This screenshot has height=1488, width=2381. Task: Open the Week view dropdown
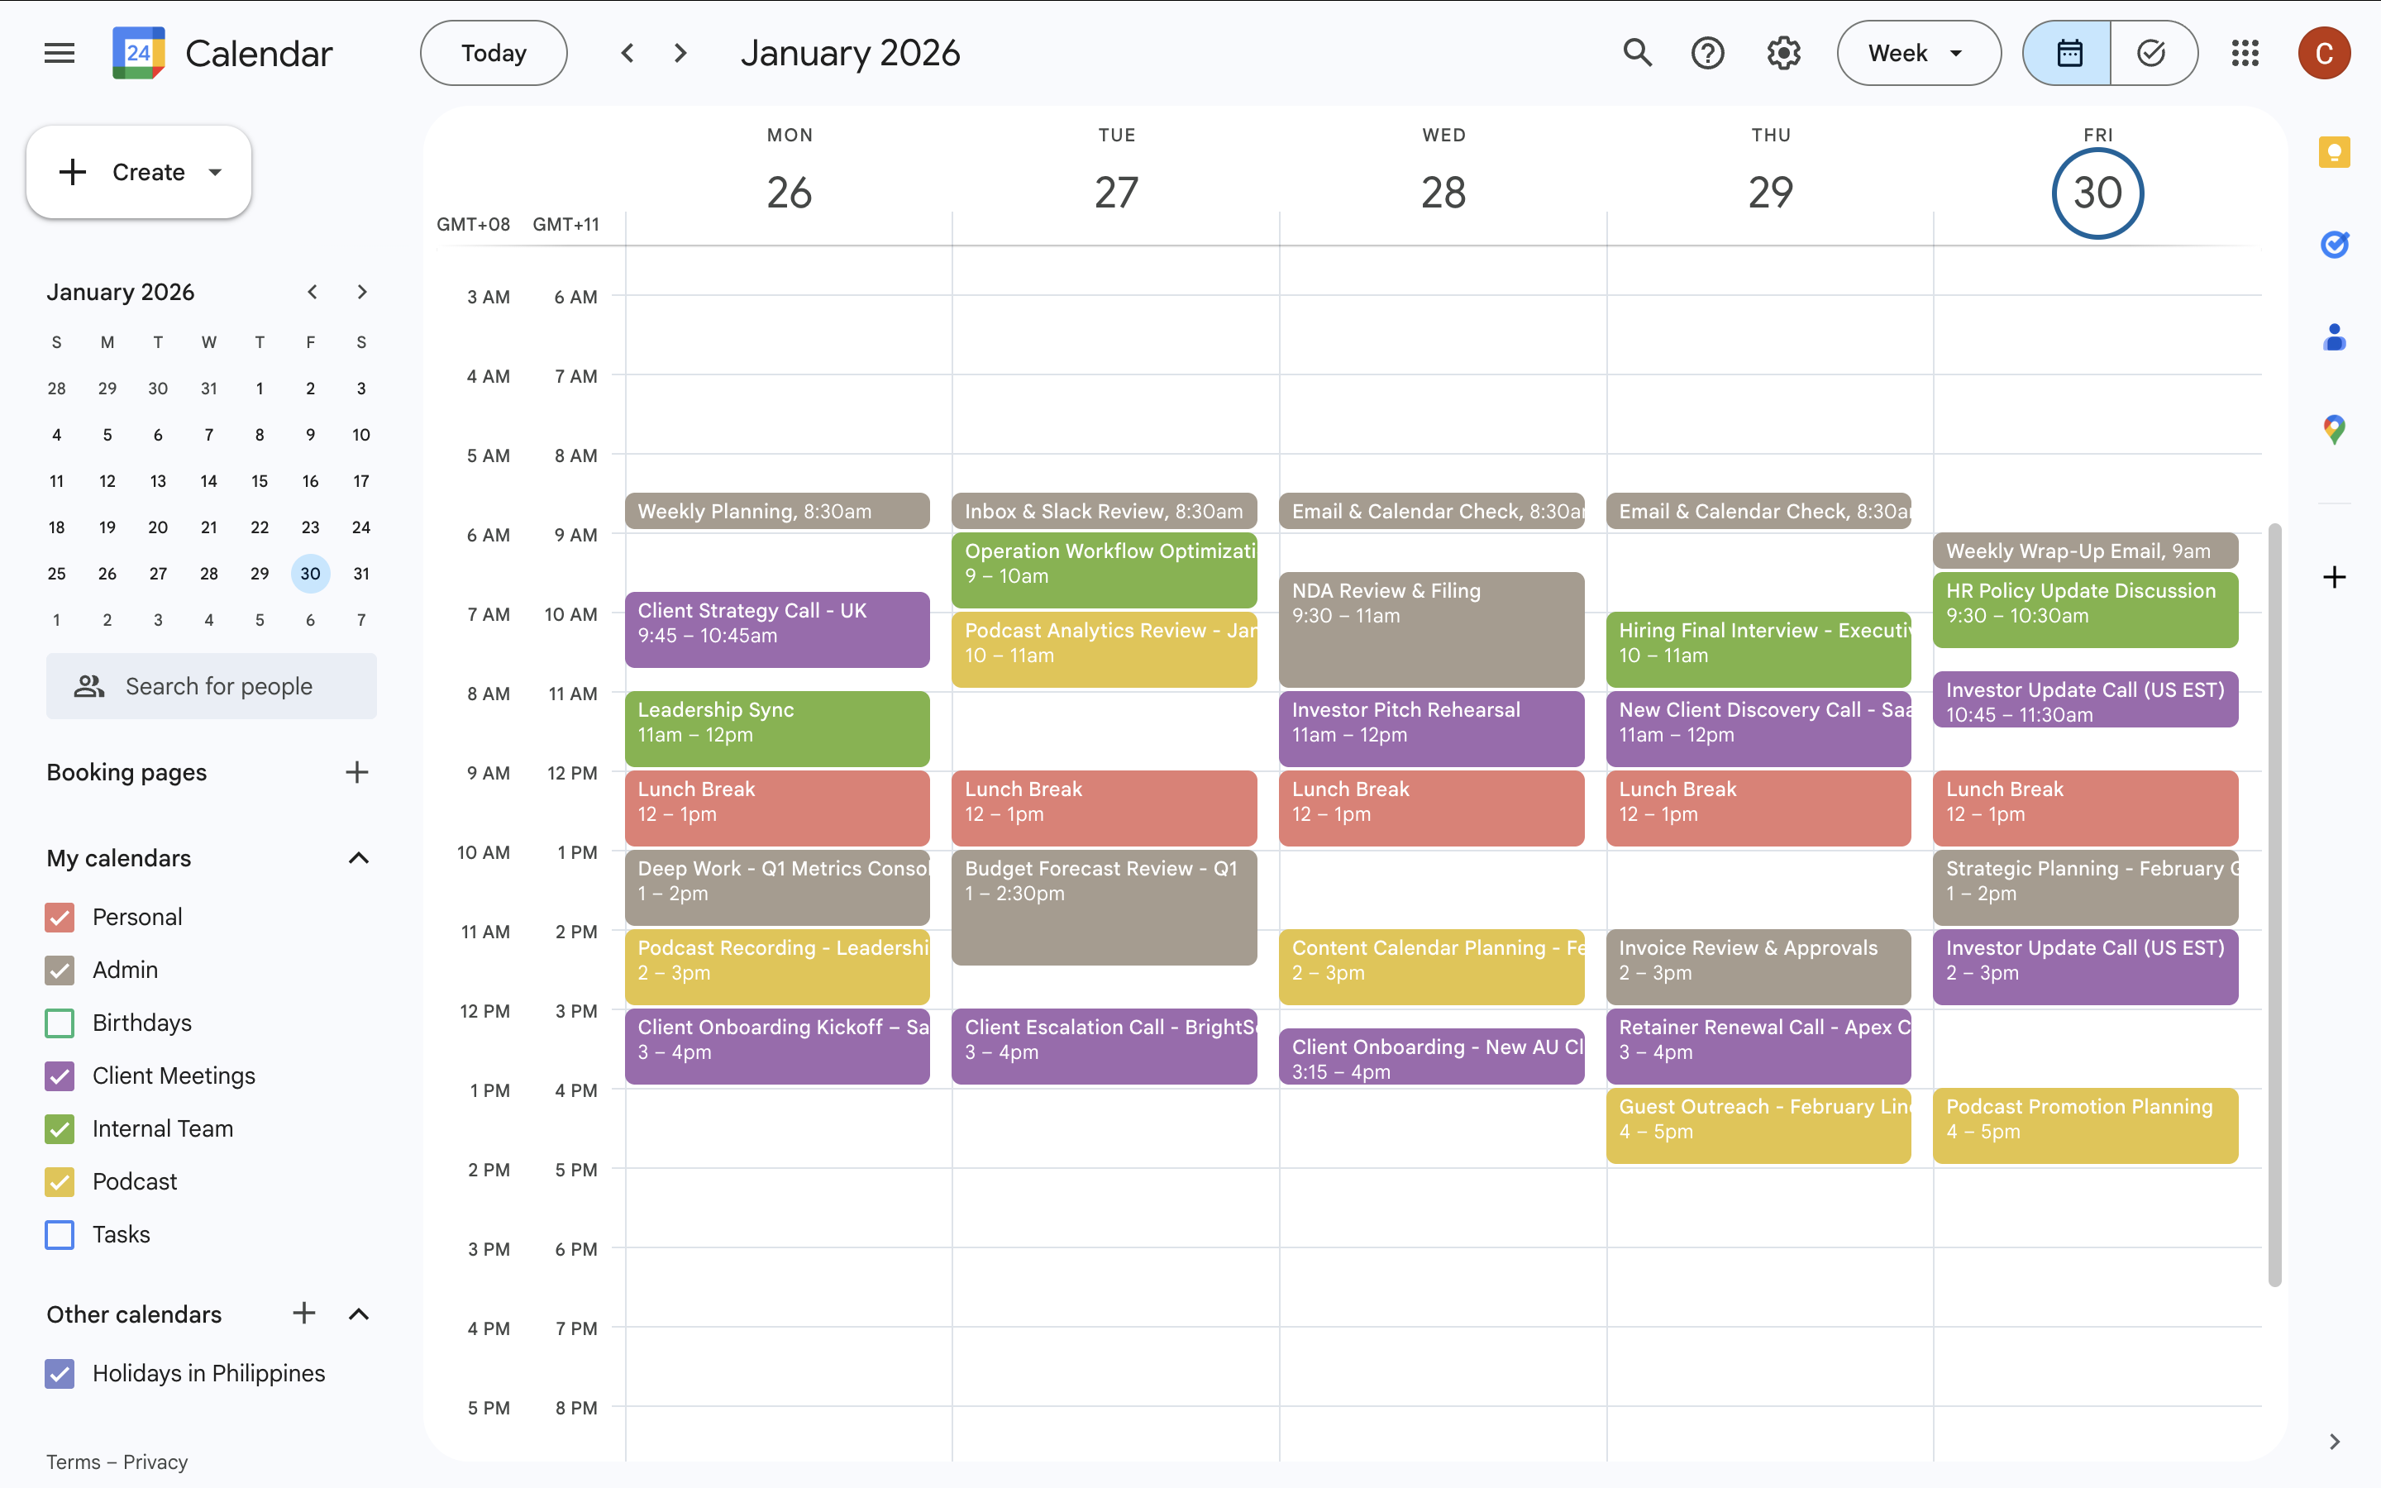coord(1917,53)
